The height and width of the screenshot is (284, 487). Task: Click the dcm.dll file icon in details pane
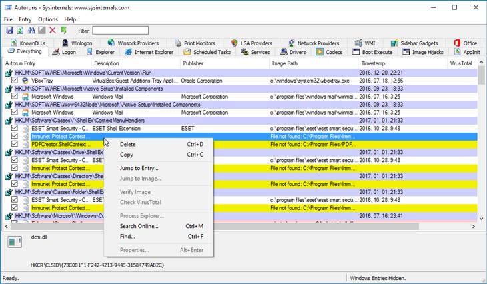point(15,242)
